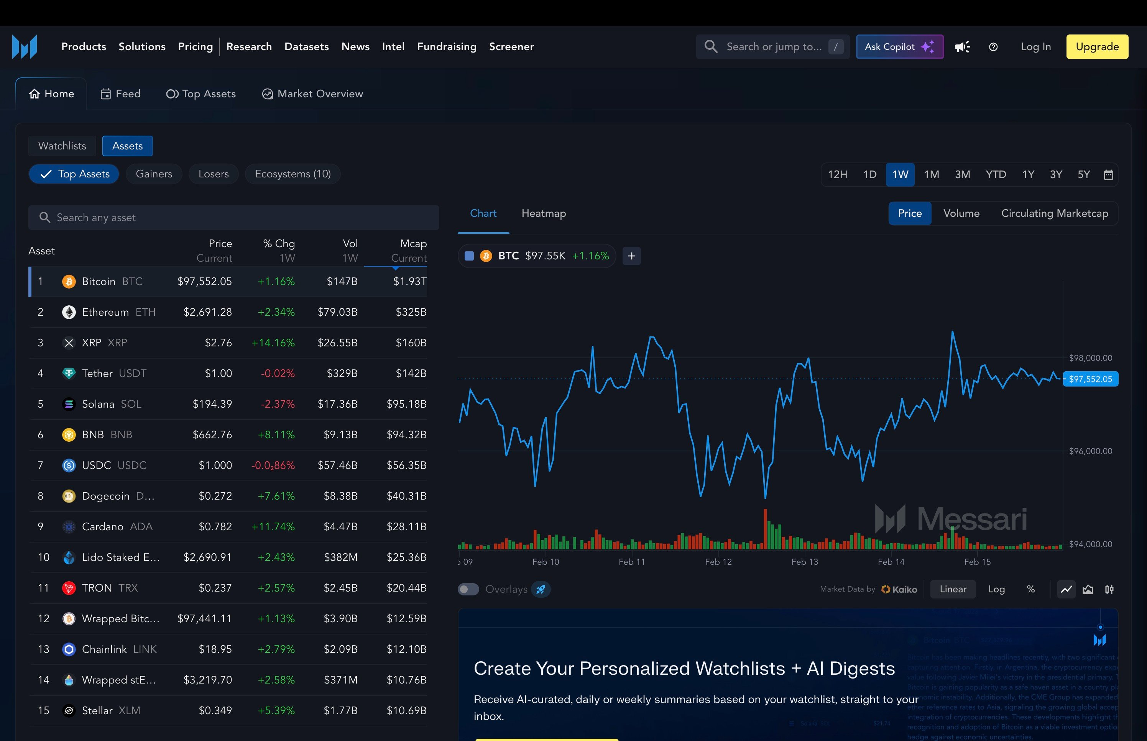This screenshot has height=741, width=1147.
Task: Open the custom date range calendar icon
Action: pos(1109,174)
